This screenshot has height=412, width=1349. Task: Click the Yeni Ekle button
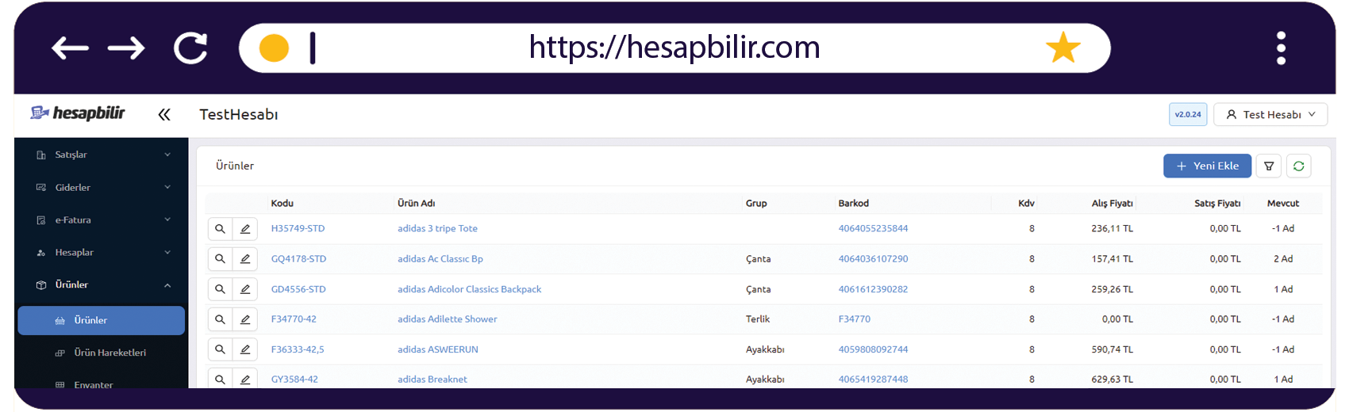tap(1207, 166)
